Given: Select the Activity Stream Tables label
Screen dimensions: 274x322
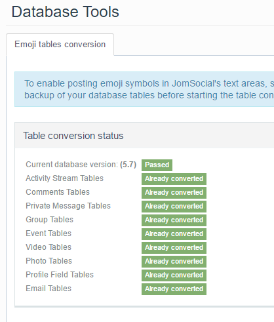Looking at the screenshot, I should 64,178.
